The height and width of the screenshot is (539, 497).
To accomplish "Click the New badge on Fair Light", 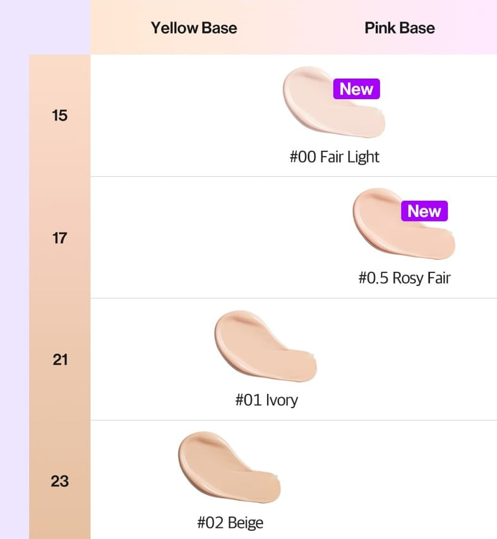I will [x=356, y=89].
